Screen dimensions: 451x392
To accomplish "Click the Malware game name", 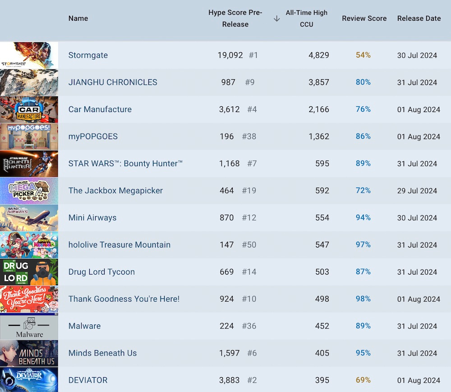I will 84,326.
